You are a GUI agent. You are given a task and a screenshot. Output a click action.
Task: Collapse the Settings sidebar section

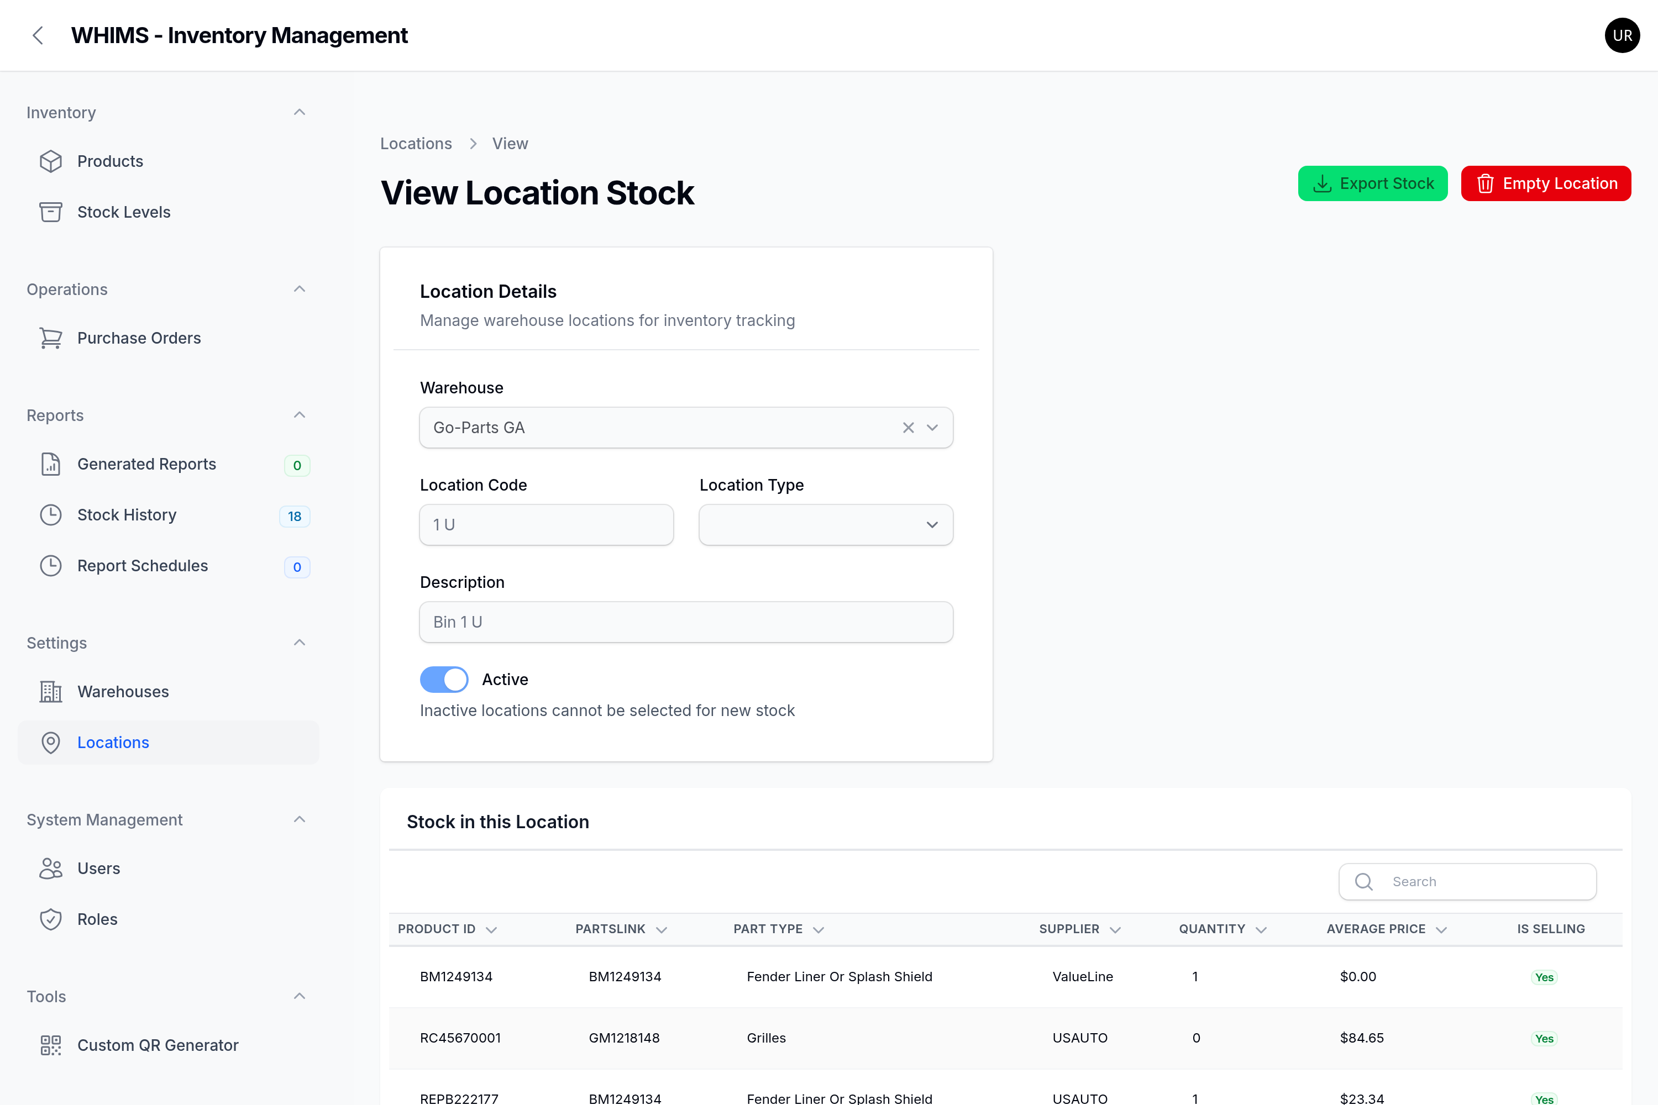click(x=300, y=644)
